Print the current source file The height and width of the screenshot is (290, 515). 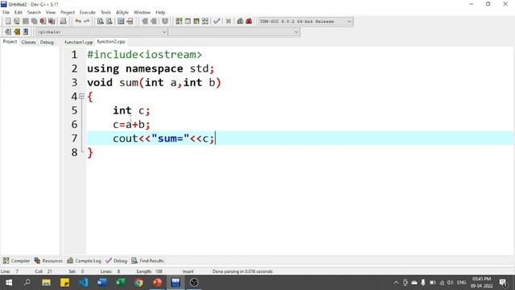click(x=63, y=22)
